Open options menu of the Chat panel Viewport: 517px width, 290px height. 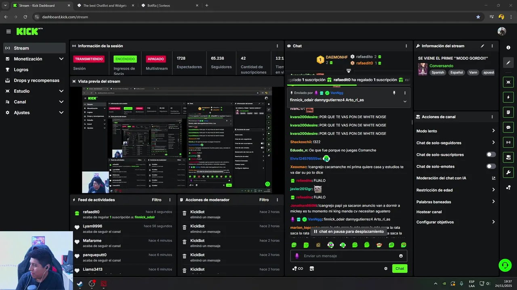(x=406, y=46)
